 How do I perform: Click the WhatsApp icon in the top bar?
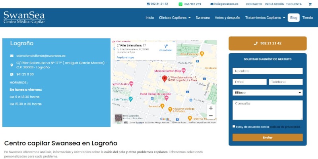tap(180, 4)
